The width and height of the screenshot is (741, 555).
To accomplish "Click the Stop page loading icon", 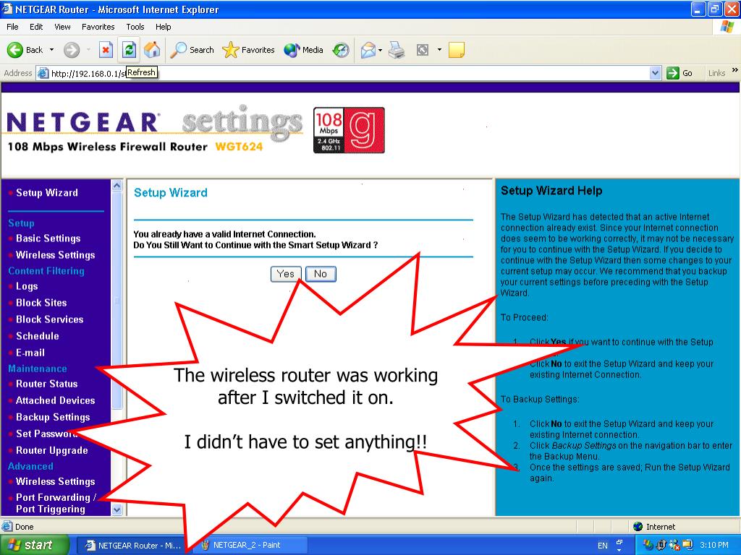I will coord(106,50).
